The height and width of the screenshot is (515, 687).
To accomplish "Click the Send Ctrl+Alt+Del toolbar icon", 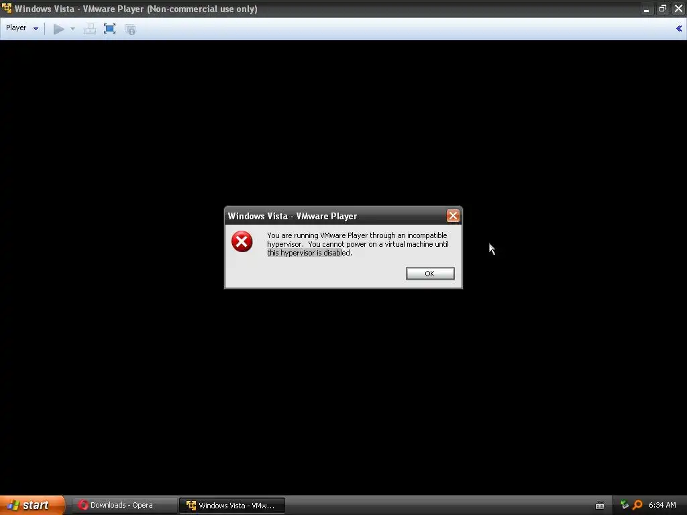I will click(90, 29).
